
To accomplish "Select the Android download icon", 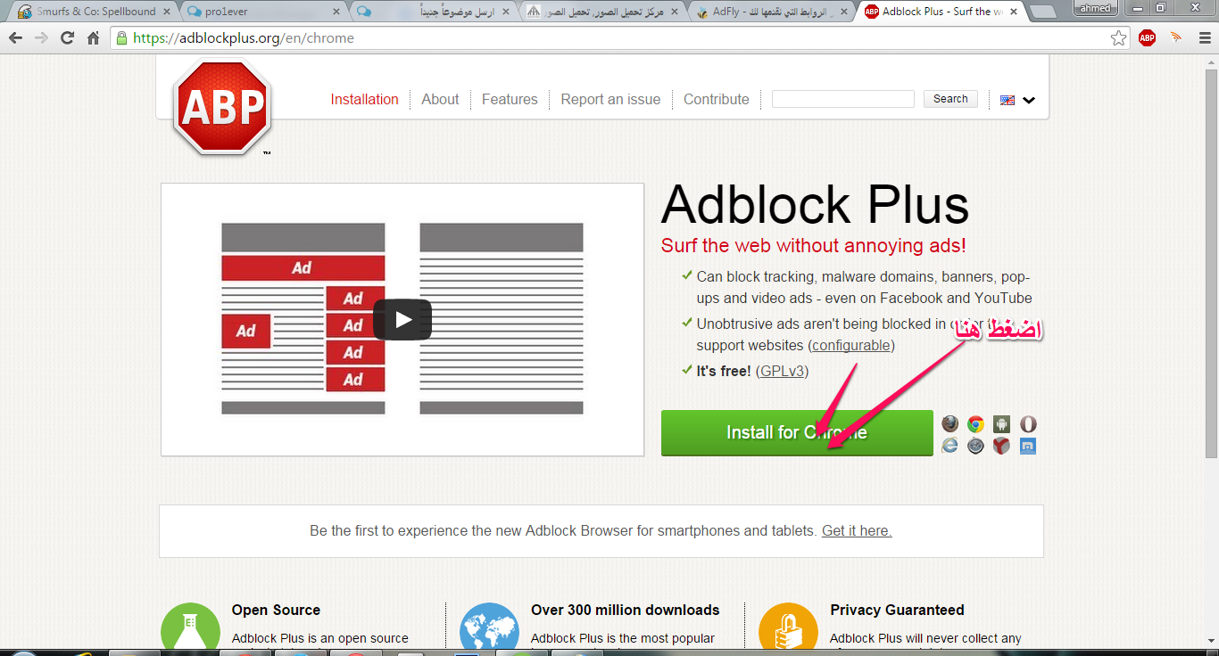I will coord(1001,424).
